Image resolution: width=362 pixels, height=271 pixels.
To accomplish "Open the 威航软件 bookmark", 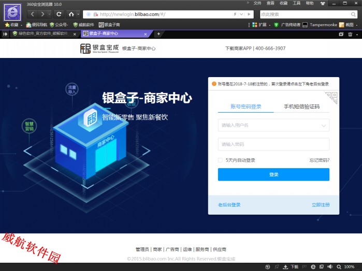I will (83, 25).
